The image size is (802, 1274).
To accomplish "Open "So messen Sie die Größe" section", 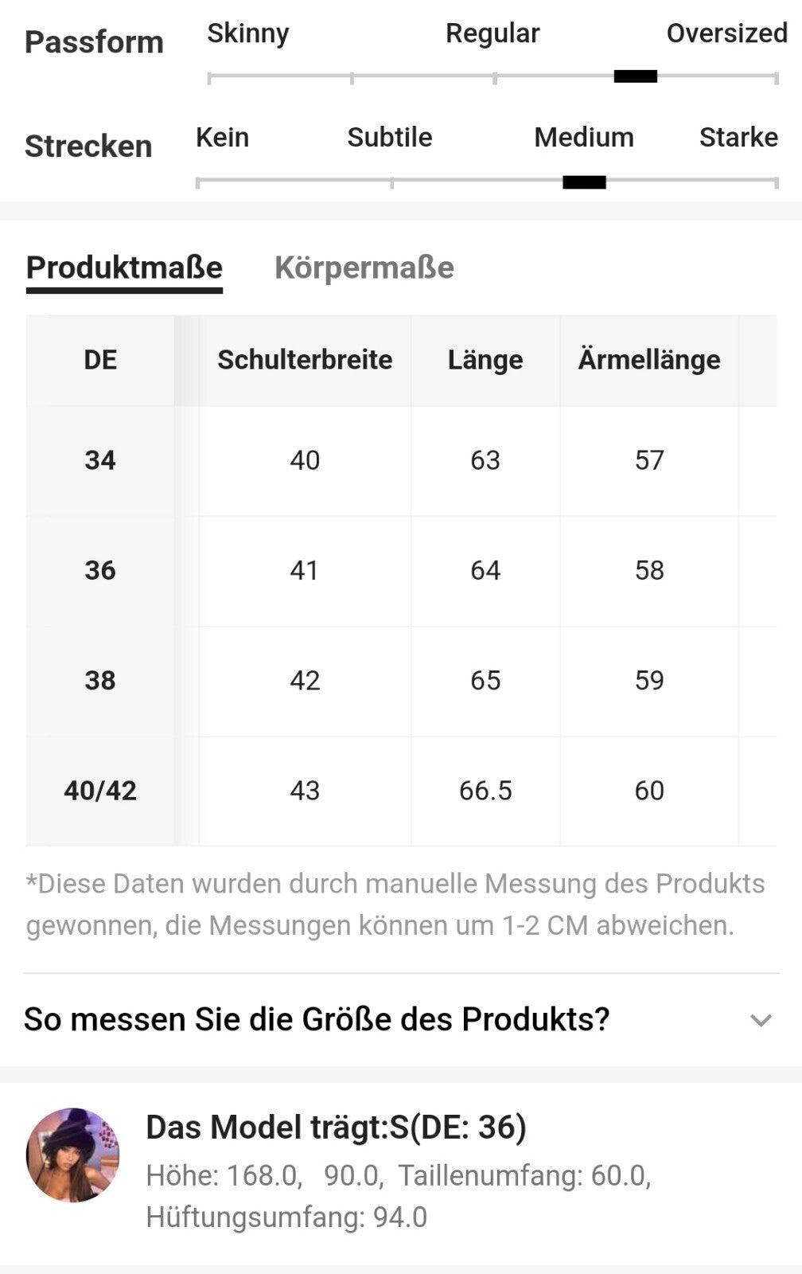I will point(317,1019).
